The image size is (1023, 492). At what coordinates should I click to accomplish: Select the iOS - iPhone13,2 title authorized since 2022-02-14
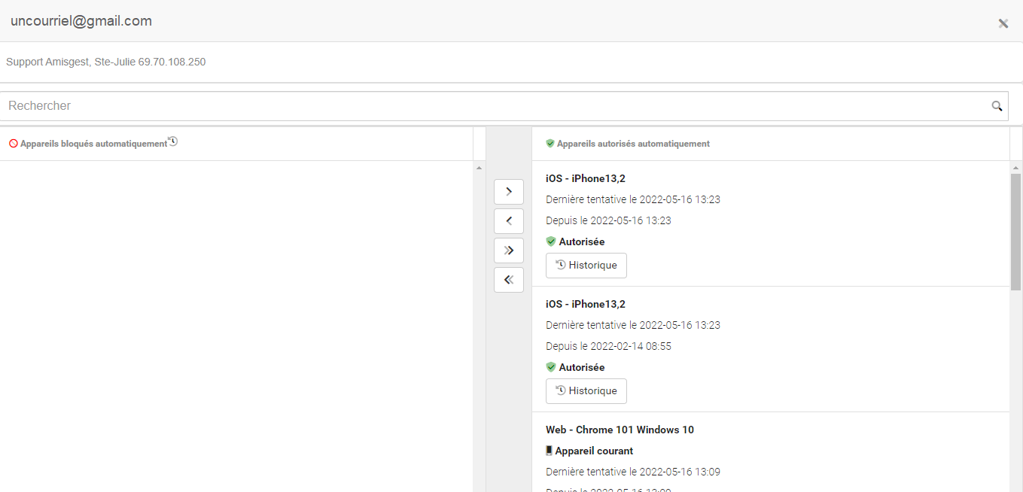tap(586, 304)
